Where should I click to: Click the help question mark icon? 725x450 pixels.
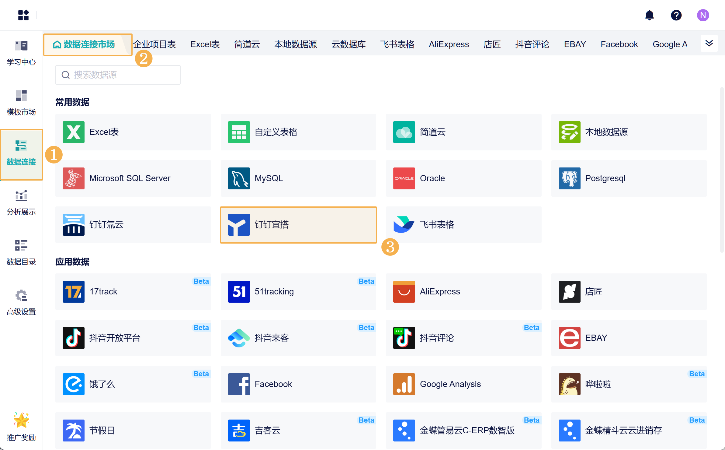click(676, 15)
